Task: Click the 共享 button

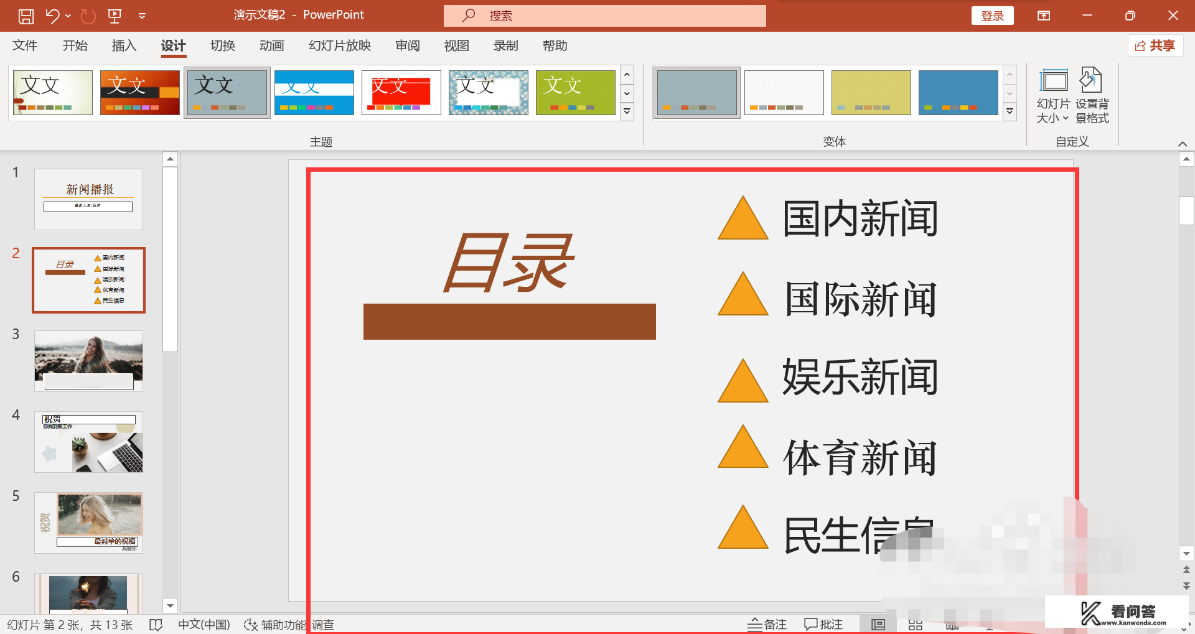Action: pos(1155,45)
